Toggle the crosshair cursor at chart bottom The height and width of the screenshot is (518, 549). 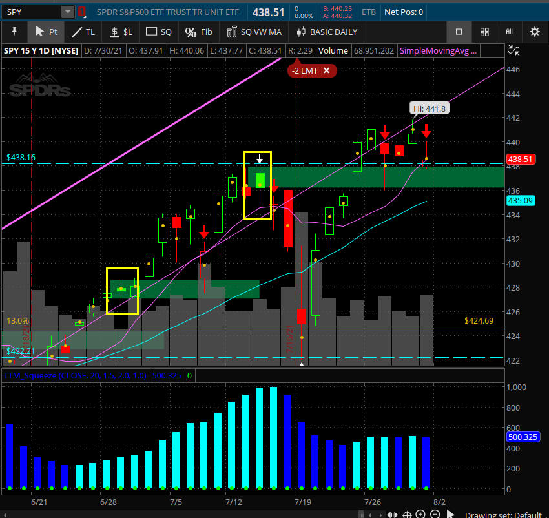[x=406, y=514]
